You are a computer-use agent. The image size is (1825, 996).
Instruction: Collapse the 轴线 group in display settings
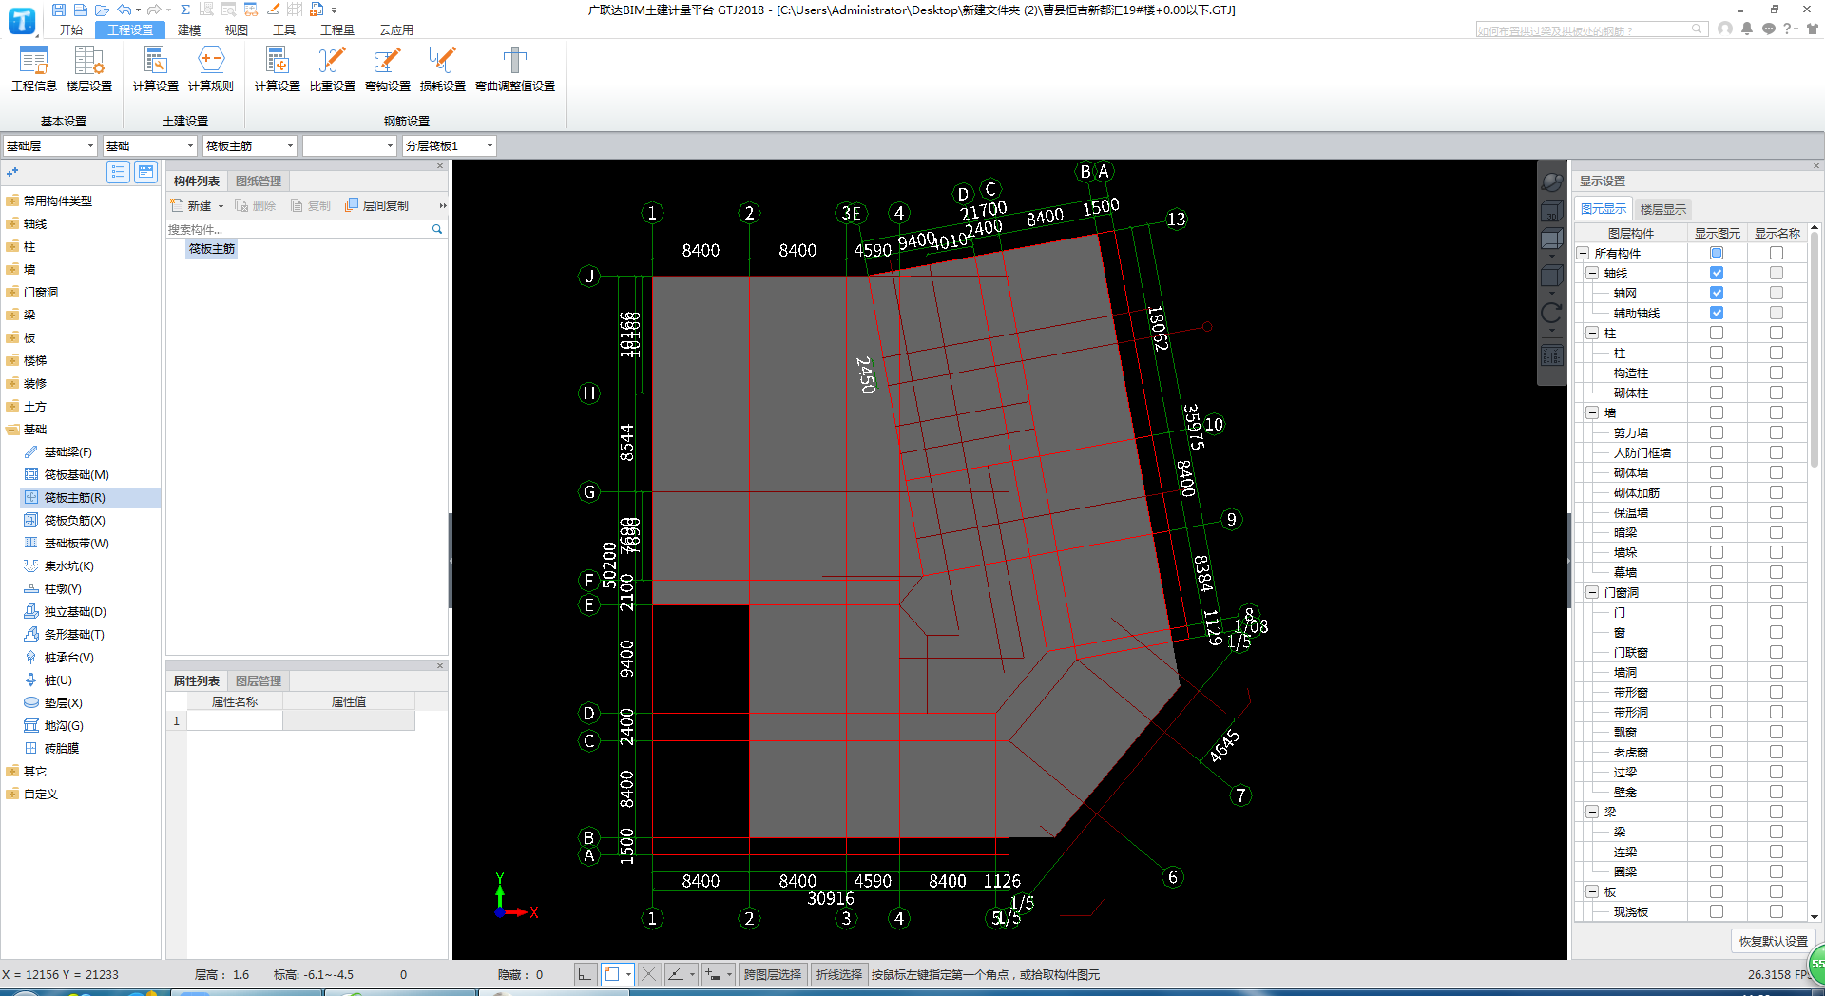(x=1592, y=273)
